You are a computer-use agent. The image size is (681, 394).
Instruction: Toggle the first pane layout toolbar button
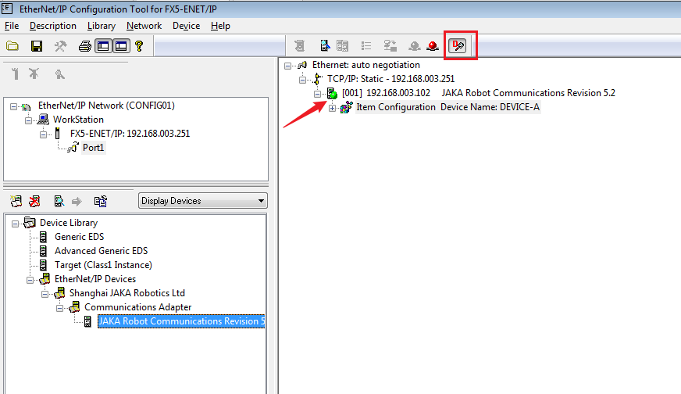tap(103, 46)
